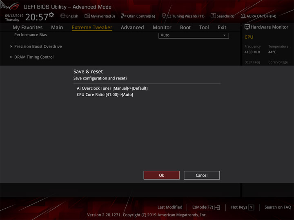The width and height of the screenshot is (294, 220).
Task: Click the Performance Bias label
Action: pos(31,35)
